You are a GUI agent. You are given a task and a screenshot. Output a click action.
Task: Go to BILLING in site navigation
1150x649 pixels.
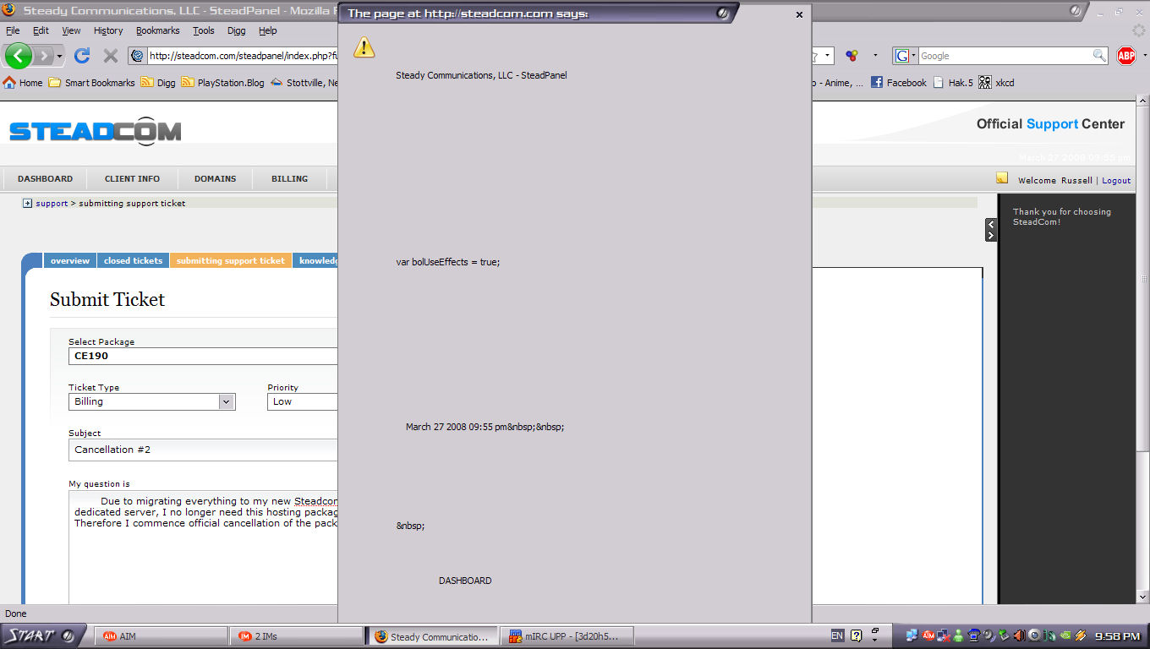click(x=289, y=179)
